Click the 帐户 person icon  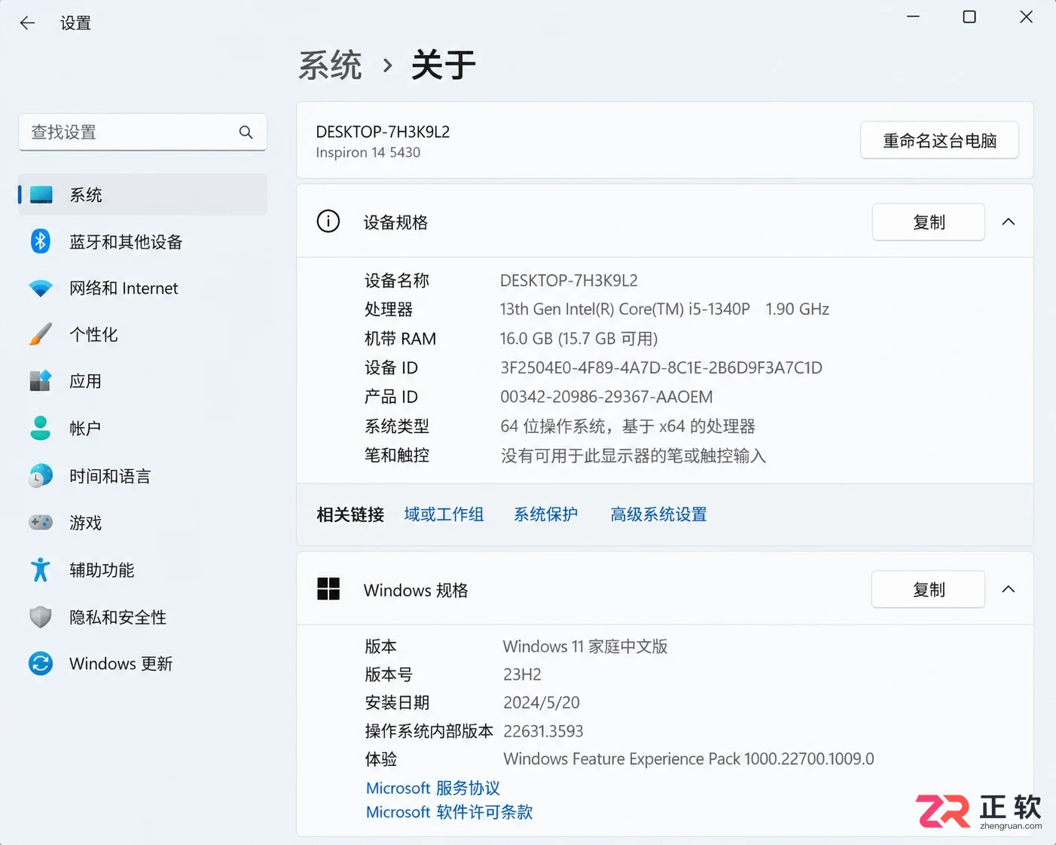[x=41, y=428]
